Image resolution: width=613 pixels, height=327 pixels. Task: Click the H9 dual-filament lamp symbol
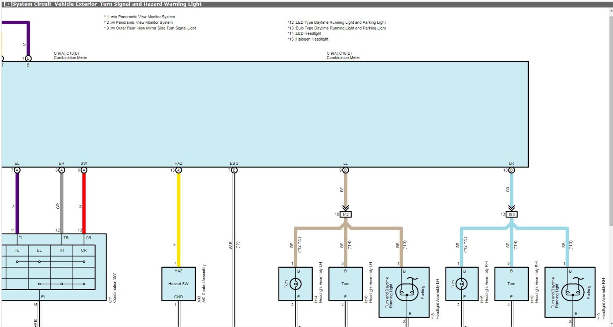pyautogui.click(x=572, y=293)
